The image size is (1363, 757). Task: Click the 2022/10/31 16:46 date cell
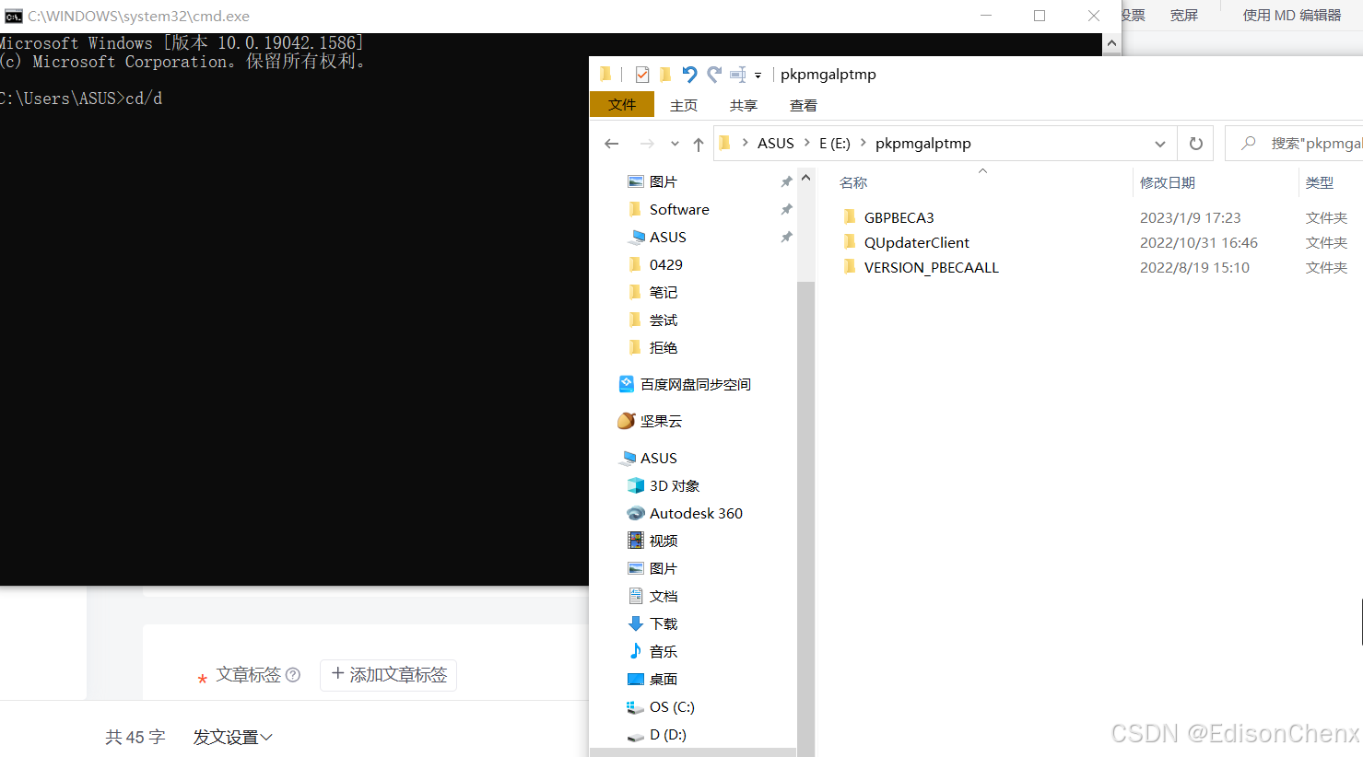1199,242
